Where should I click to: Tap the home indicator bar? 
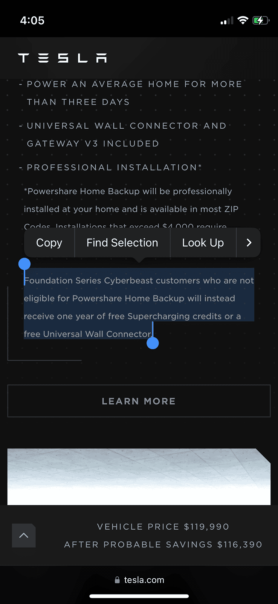(139, 596)
